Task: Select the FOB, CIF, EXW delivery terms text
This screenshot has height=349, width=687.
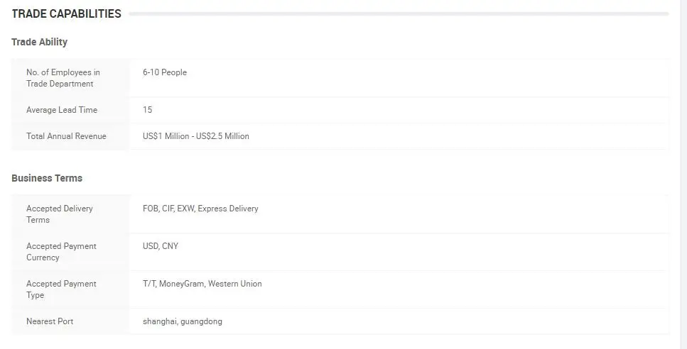Action: coord(169,209)
